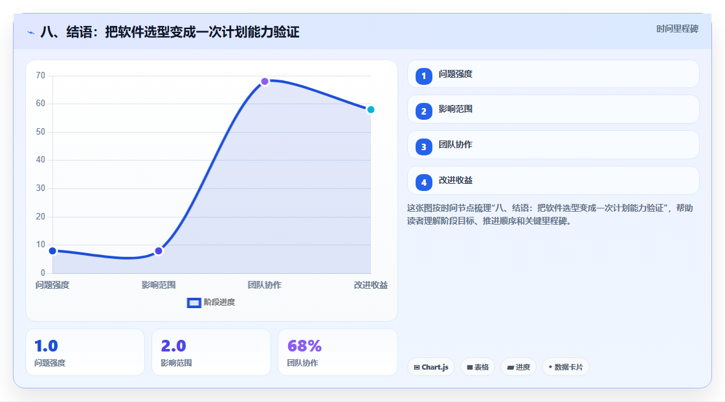The image size is (725, 402).
Task: Click the 数据卡片 tag
Action: click(566, 367)
